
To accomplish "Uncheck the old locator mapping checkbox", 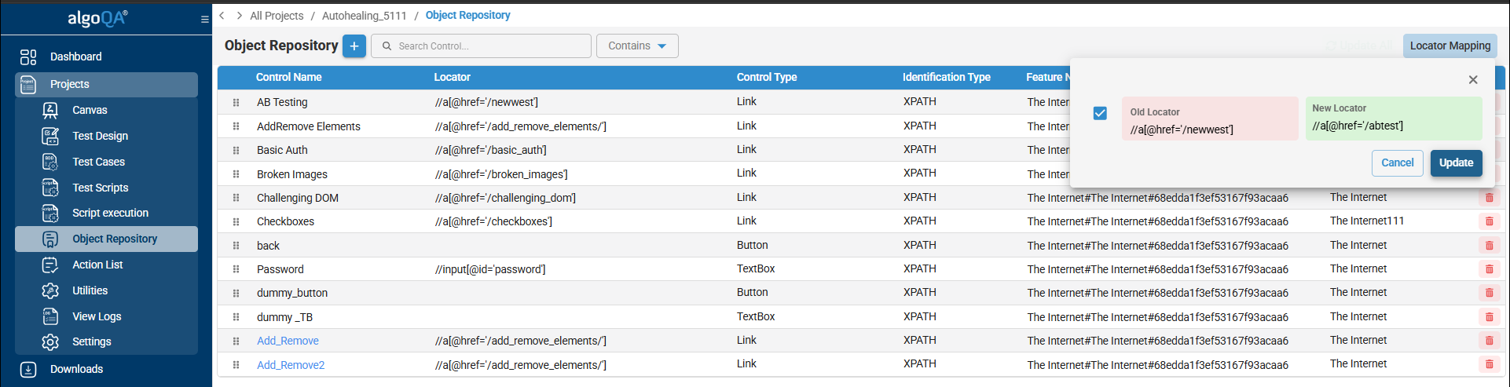I will [1100, 113].
